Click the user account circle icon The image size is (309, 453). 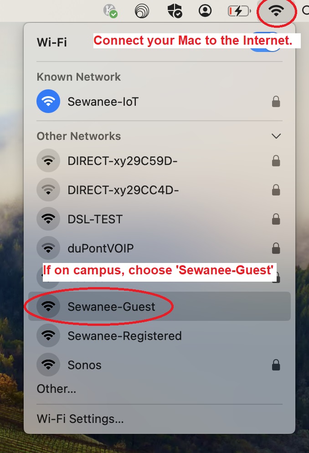click(x=205, y=11)
